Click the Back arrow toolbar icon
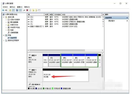The image size is (132, 94). [x=3, y=10]
